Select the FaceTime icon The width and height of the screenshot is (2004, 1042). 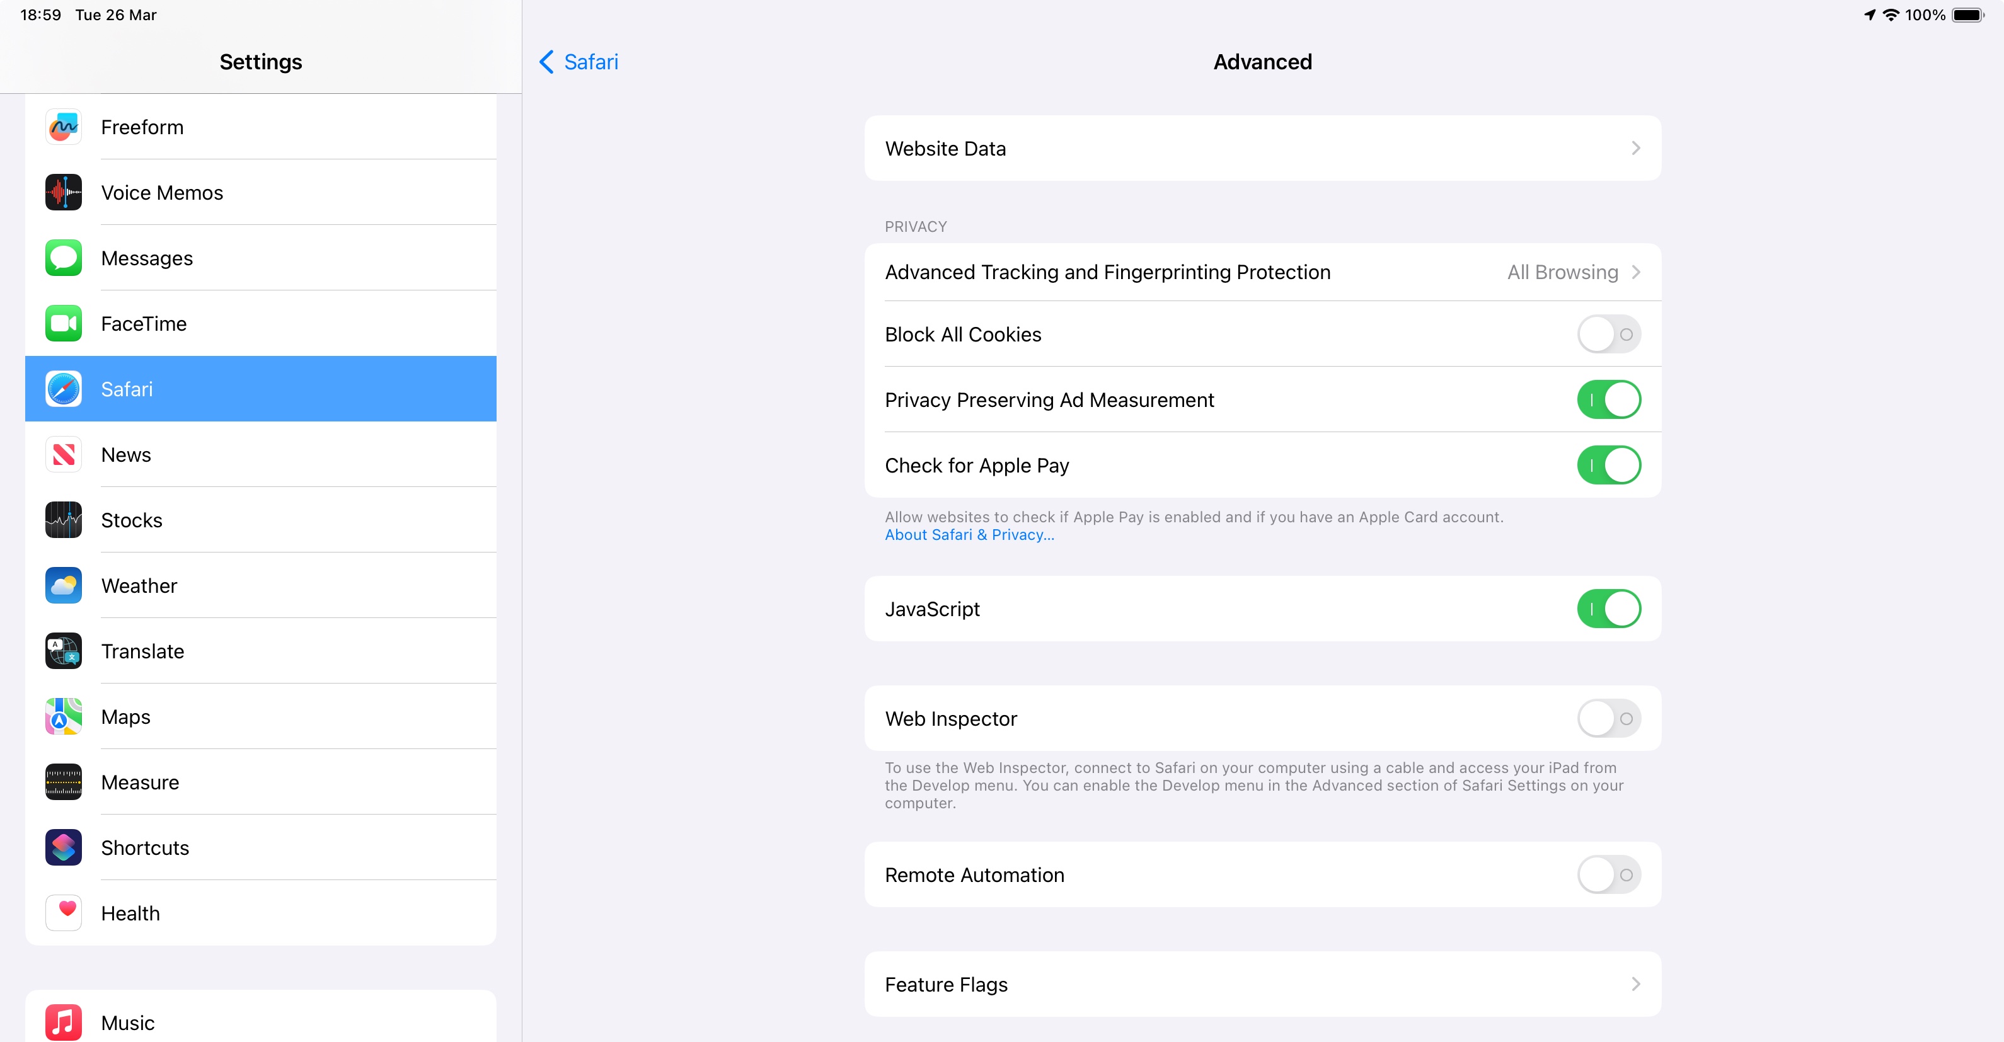[x=63, y=323]
